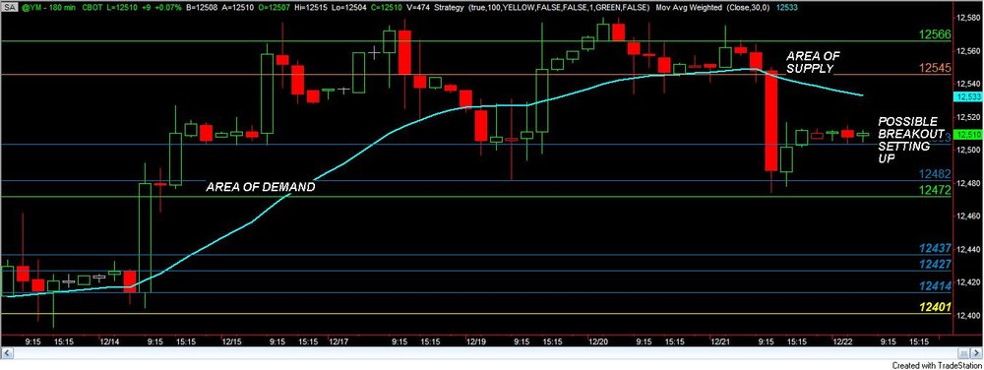This screenshot has width=984, height=370.
Task: Select the AREA OF SUPPLY text annotation
Action: click(813, 62)
